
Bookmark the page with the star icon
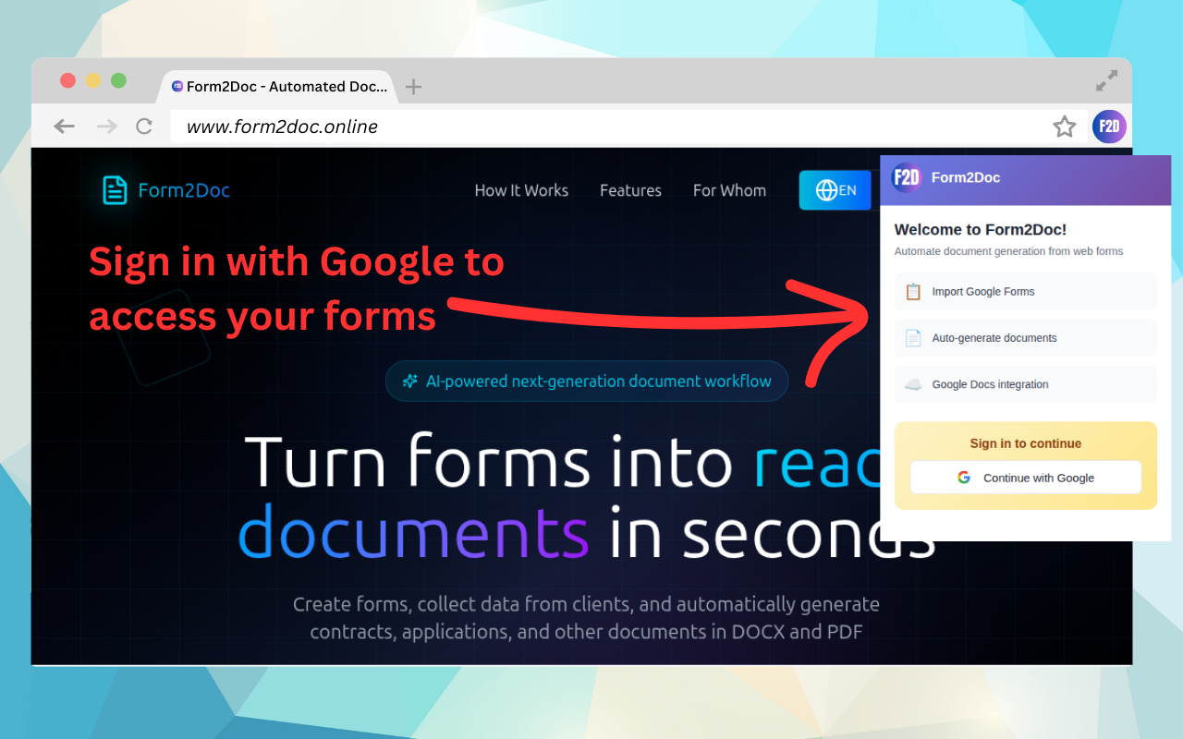(1065, 127)
